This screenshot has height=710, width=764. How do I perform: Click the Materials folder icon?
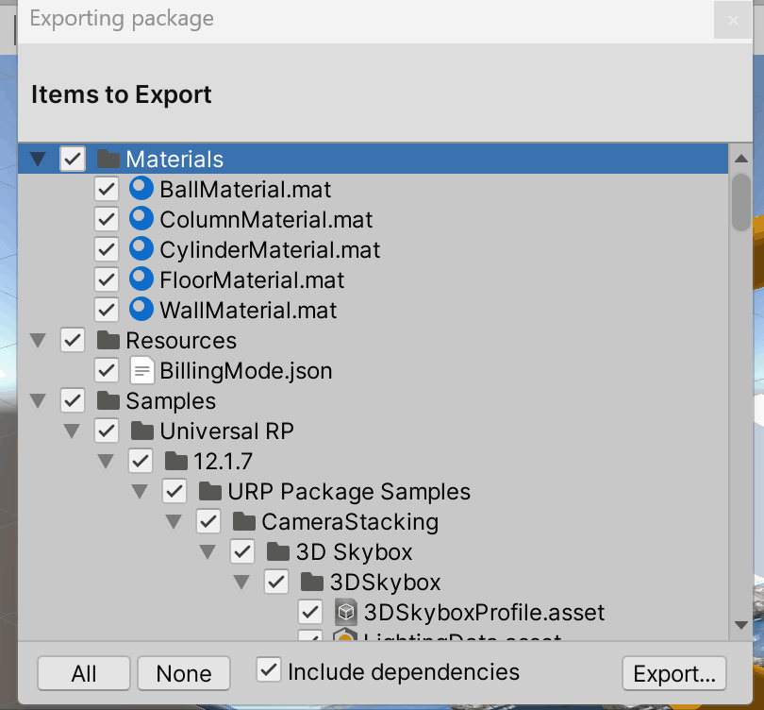(109, 159)
